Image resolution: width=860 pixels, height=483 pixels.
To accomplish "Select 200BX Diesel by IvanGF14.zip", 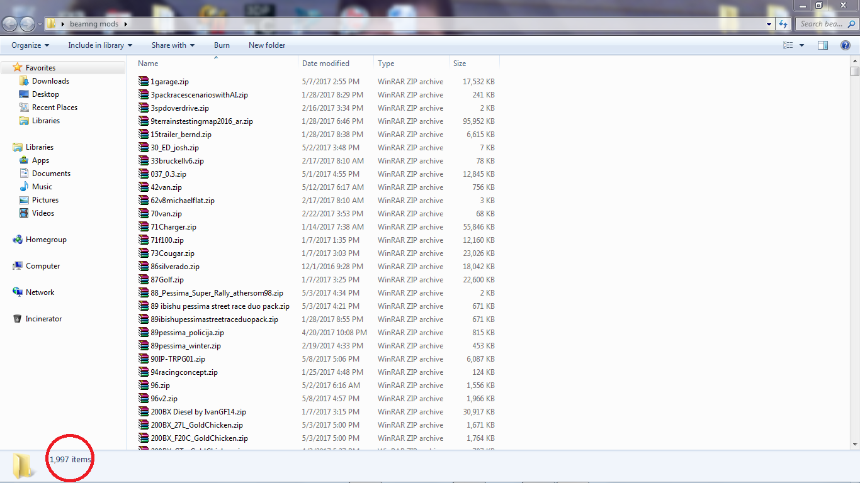I will pyautogui.click(x=198, y=412).
